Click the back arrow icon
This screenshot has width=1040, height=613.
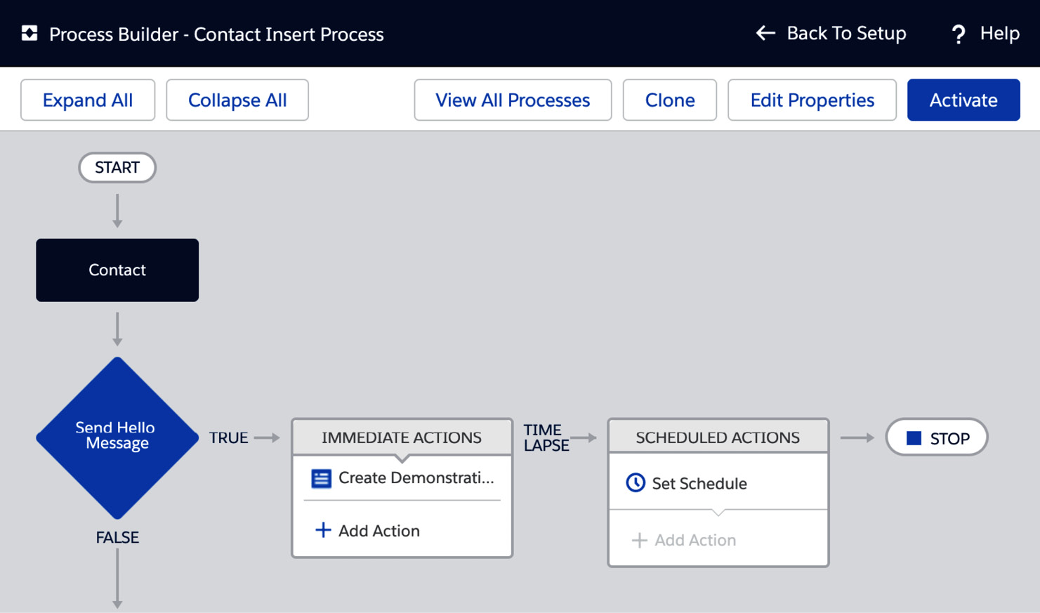point(765,33)
